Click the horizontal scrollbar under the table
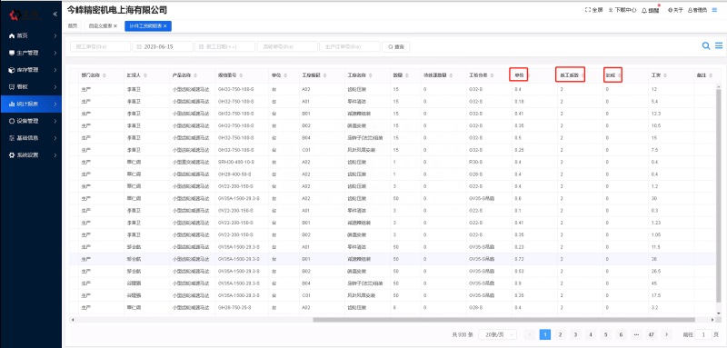This screenshot has width=727, height=348. coord(504,319)
